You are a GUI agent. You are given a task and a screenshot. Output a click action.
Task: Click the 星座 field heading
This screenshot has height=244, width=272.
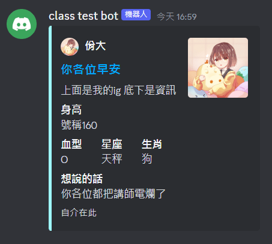[112, 144]
